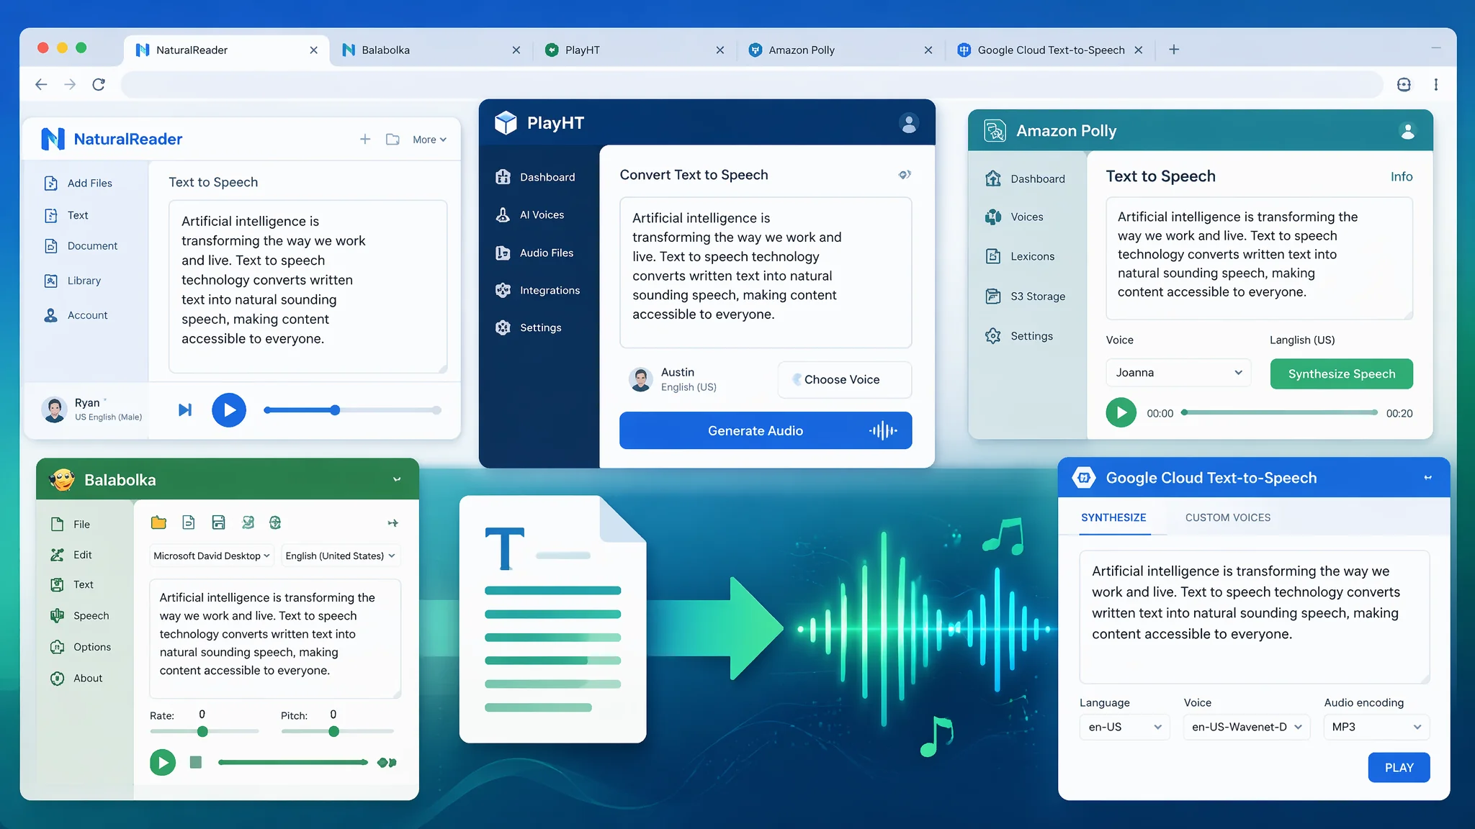
Task: Collapse the Balabolka panel with header chevron
Action: click(x=397, y=479)
